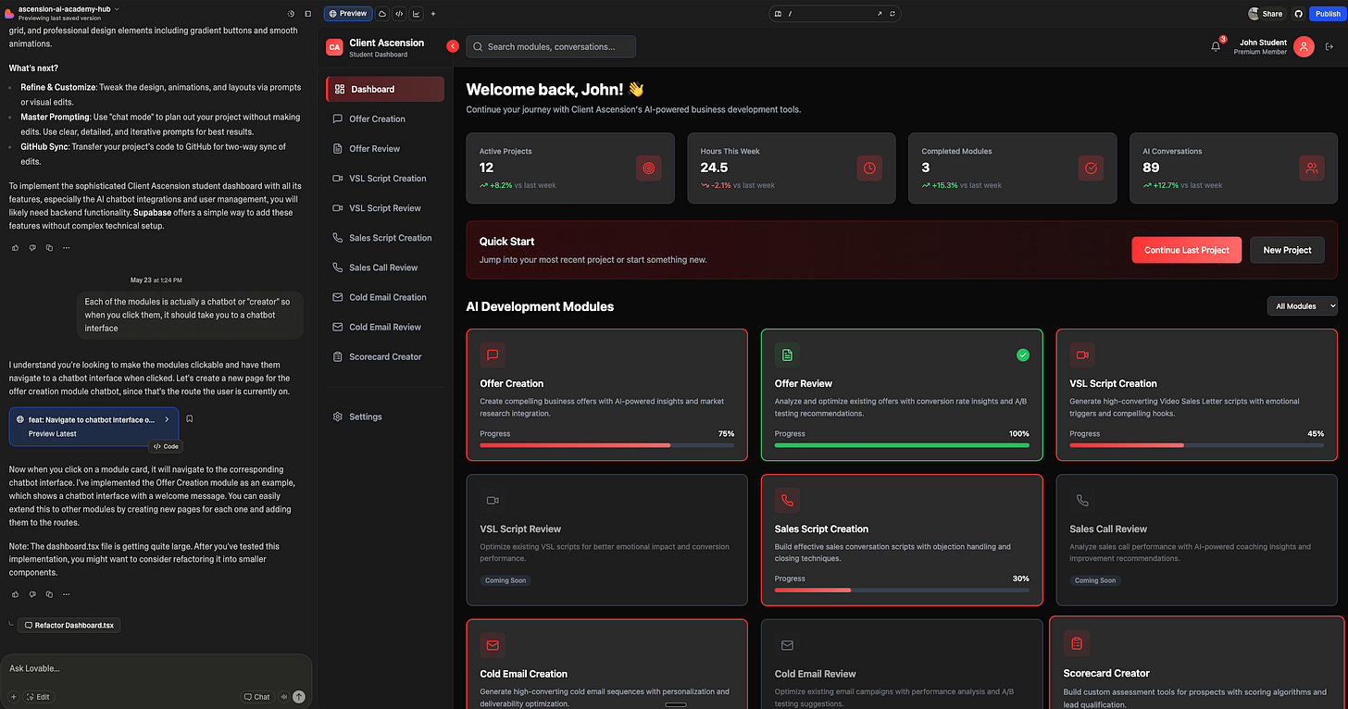
Task: Open Offer Creation in the sidebar
Action: pyautogui.click(x=385, y=118)
